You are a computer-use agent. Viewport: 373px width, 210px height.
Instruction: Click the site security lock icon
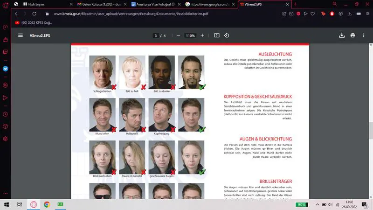coord(47,14)
